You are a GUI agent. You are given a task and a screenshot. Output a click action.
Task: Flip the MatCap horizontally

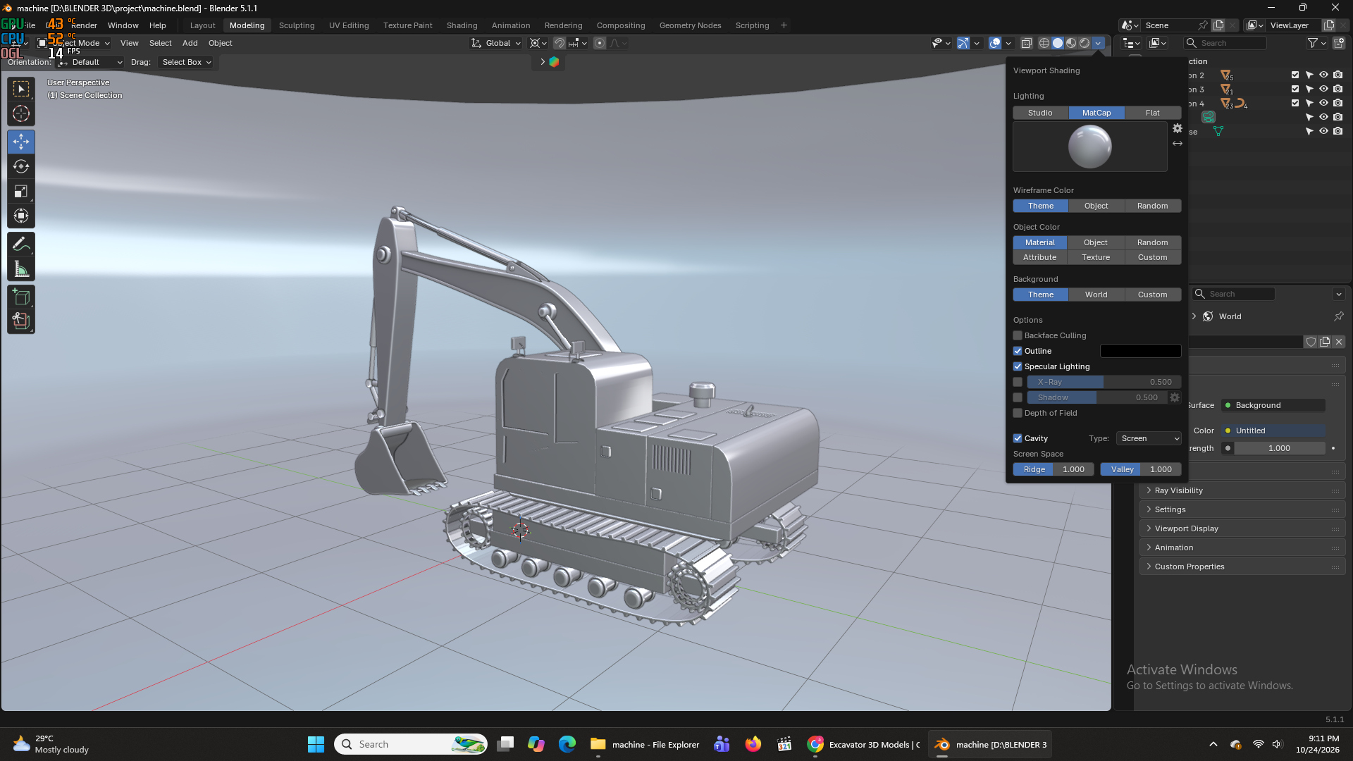pos(1178,144)
